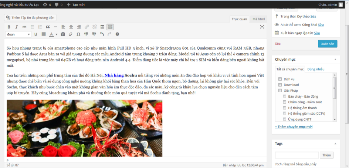Click "Thêm Tập tin đa phương tiện" button
The width and height of the screenshot is (349, 168).
pyautogui.click(x=30, y=17)
